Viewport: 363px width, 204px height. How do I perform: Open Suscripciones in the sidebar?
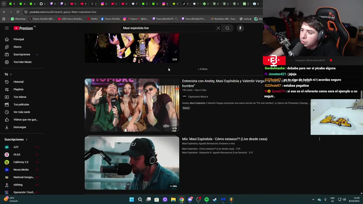(x=22, y=54)
